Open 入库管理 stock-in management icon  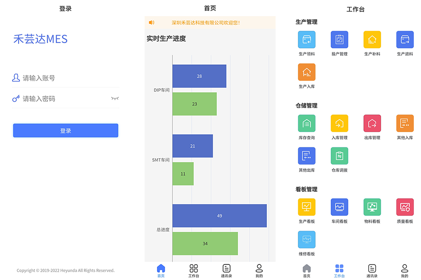click(x=340, y=123)
